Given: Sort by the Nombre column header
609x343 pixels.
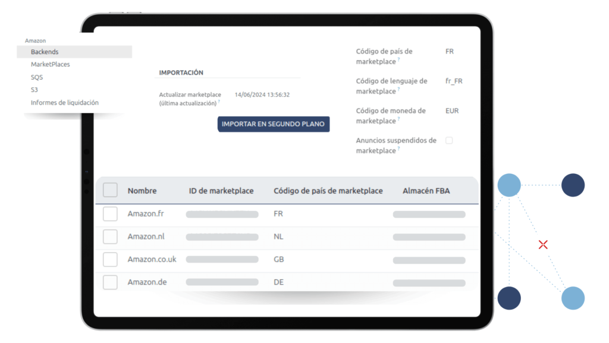Looking at the screenshot, I should coord(142,191).
